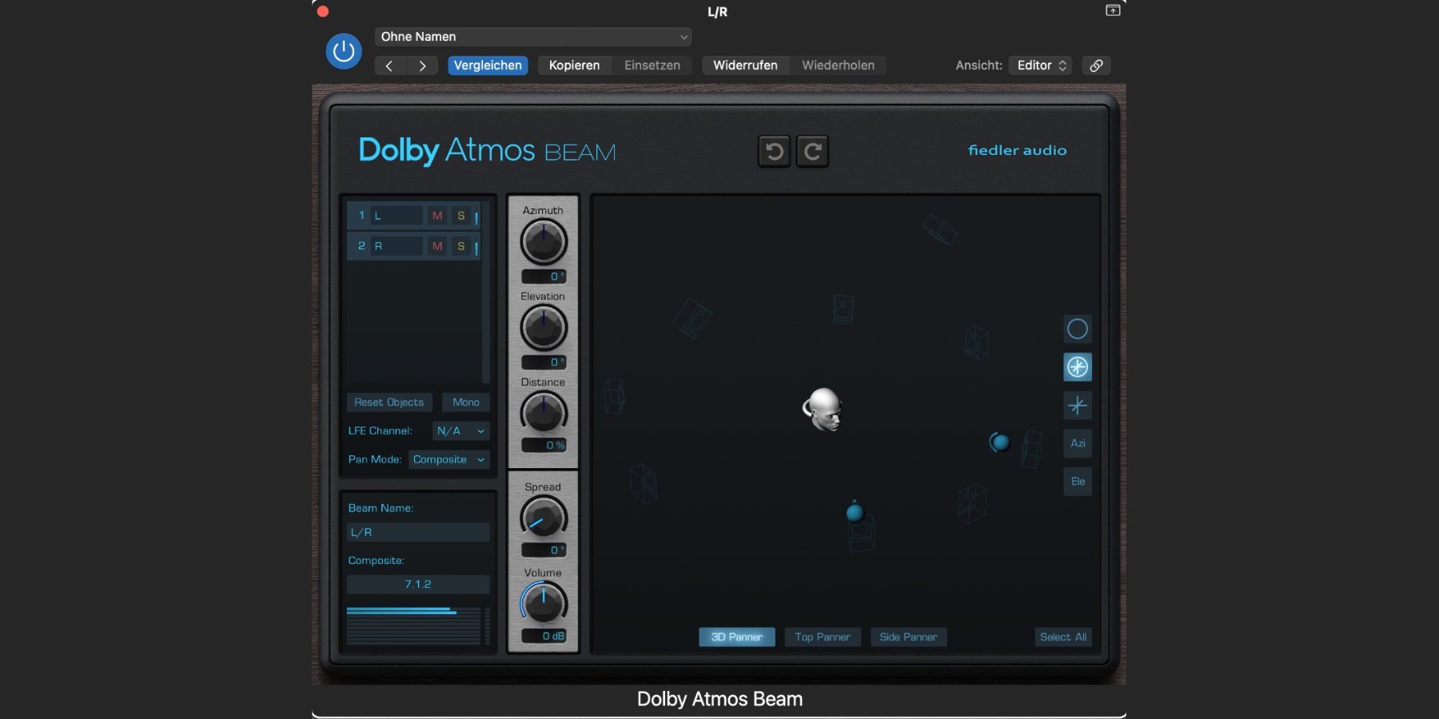The width and height of the screenshot is (1439, 719).
Task: Open the Ohne Namen preset dropdown
Action: 533,37
